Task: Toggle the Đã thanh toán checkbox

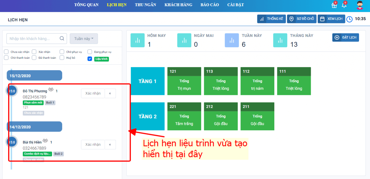Action: (34, 58)
